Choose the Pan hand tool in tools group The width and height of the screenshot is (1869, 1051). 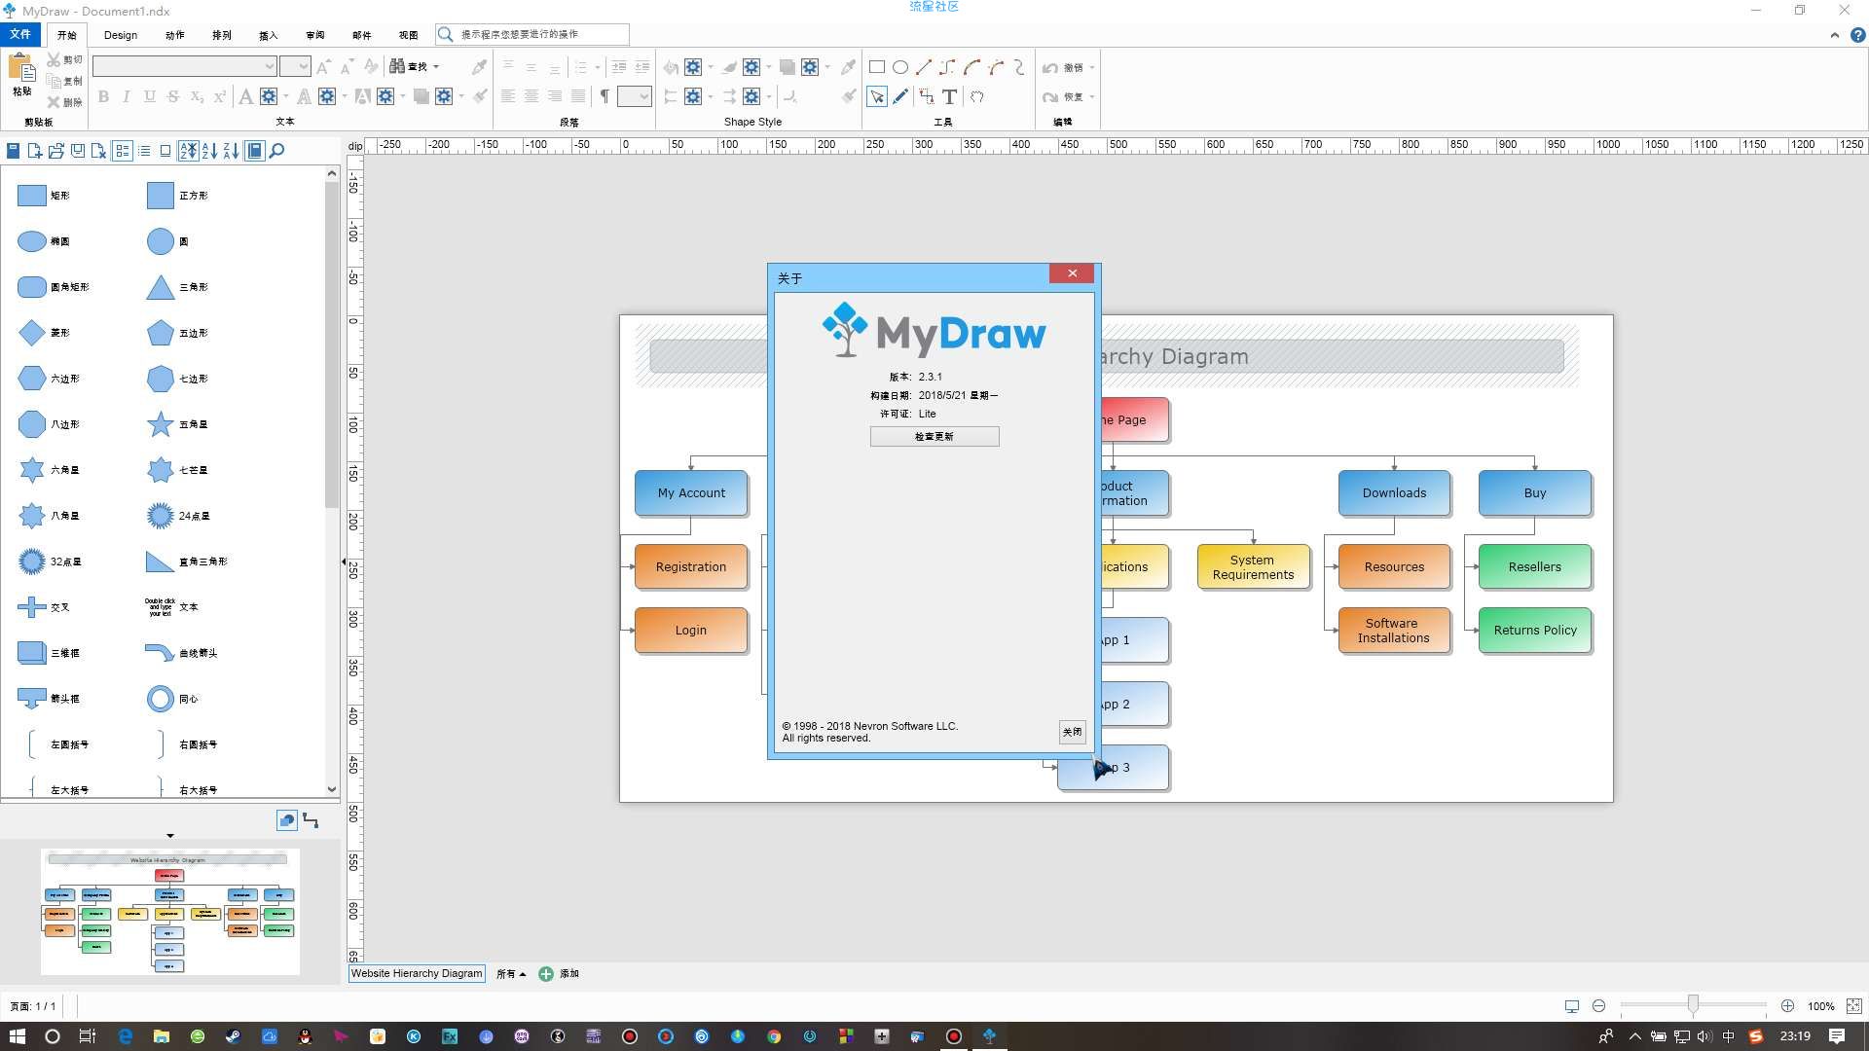977,96
